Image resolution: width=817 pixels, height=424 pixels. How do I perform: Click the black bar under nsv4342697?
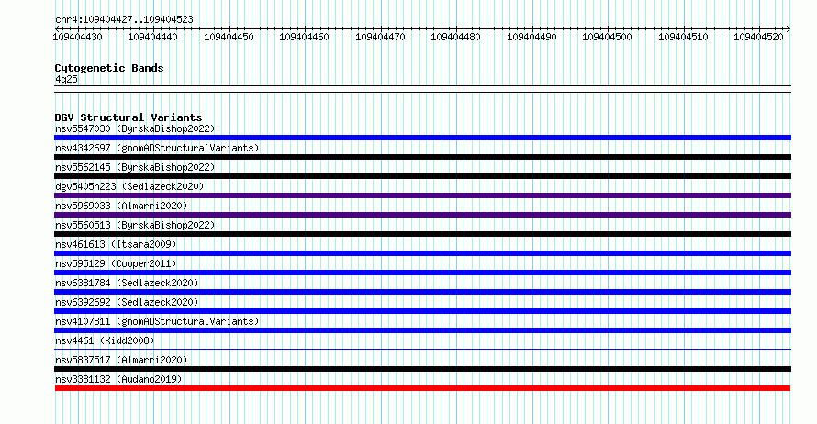click(x=422, y=157)
